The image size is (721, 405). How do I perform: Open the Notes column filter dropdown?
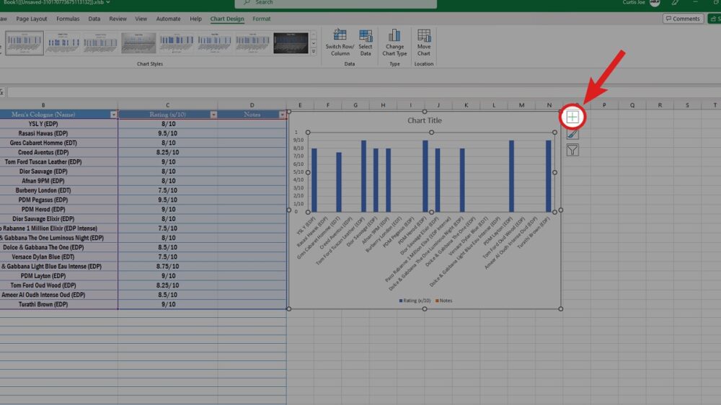point(281,115)
